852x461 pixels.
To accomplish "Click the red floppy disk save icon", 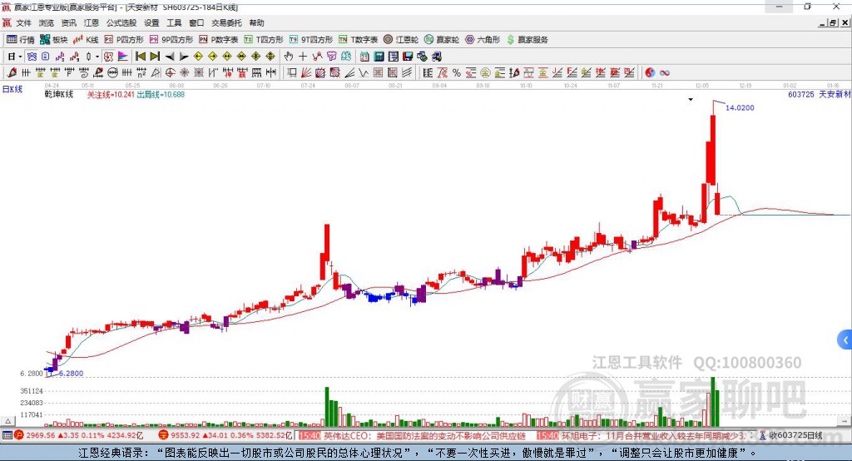I will click(408, 57).
